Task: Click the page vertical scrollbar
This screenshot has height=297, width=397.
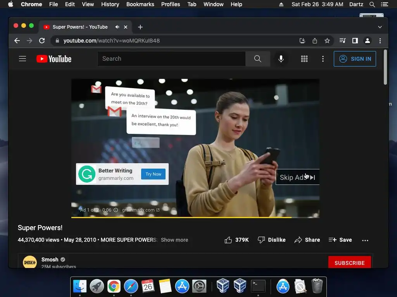Action: tap(385, 67)
